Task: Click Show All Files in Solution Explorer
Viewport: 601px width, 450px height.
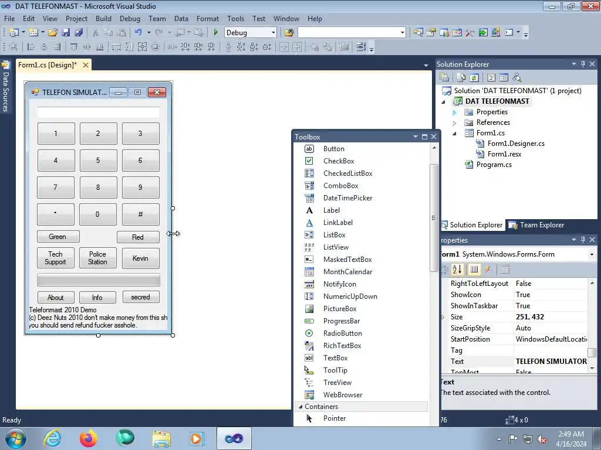Action: (461, 78)
